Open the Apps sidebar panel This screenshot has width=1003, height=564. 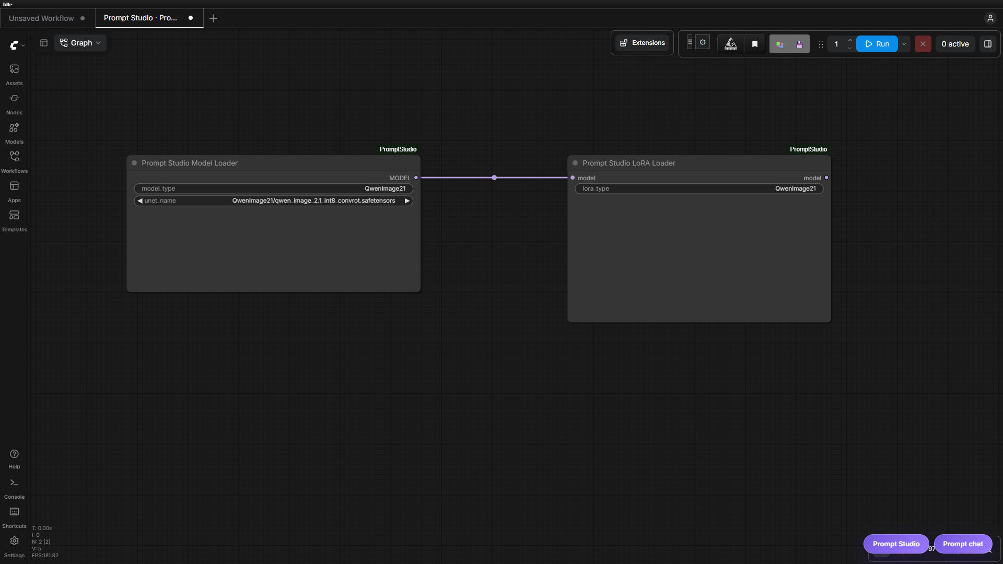(14, 192)
